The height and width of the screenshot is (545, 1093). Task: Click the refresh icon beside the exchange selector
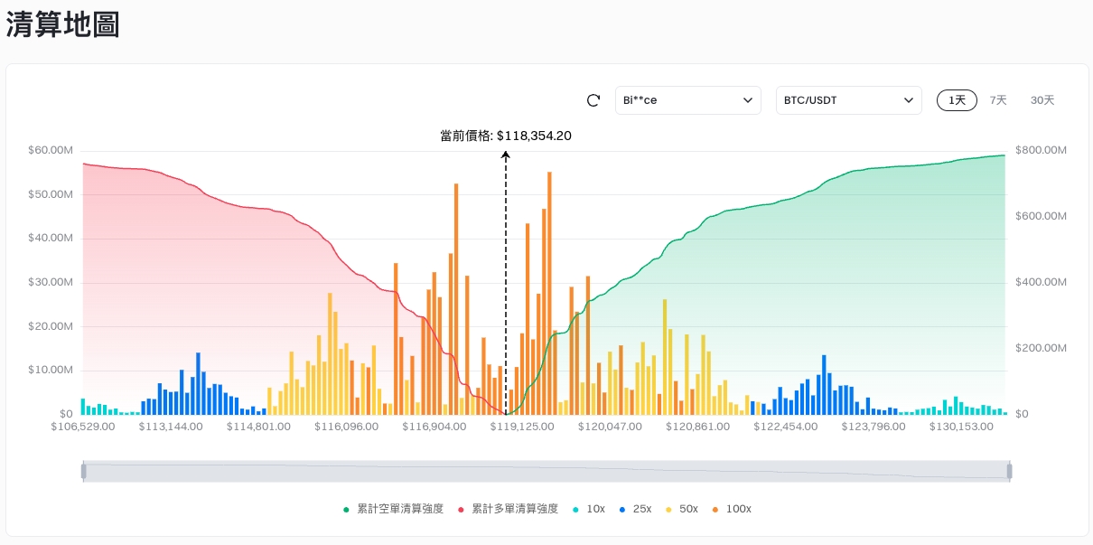593,100
